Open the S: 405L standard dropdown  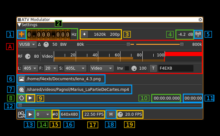(75, 68)
